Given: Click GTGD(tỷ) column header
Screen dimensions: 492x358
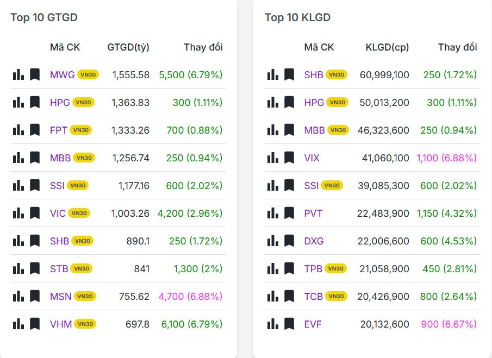Looking at the screenshot, I should (x=128, y=47).
